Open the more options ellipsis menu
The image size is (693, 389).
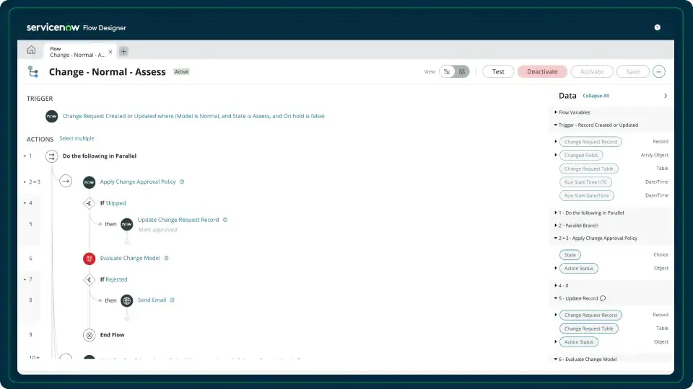point(658,71)
